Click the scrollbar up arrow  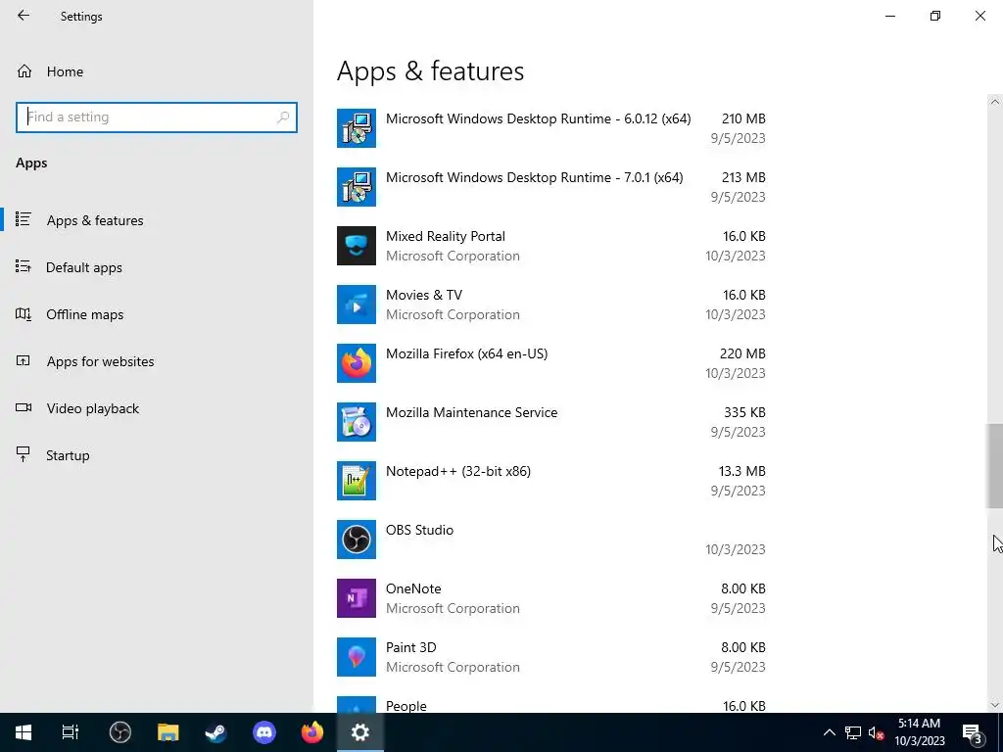[994, 102]
